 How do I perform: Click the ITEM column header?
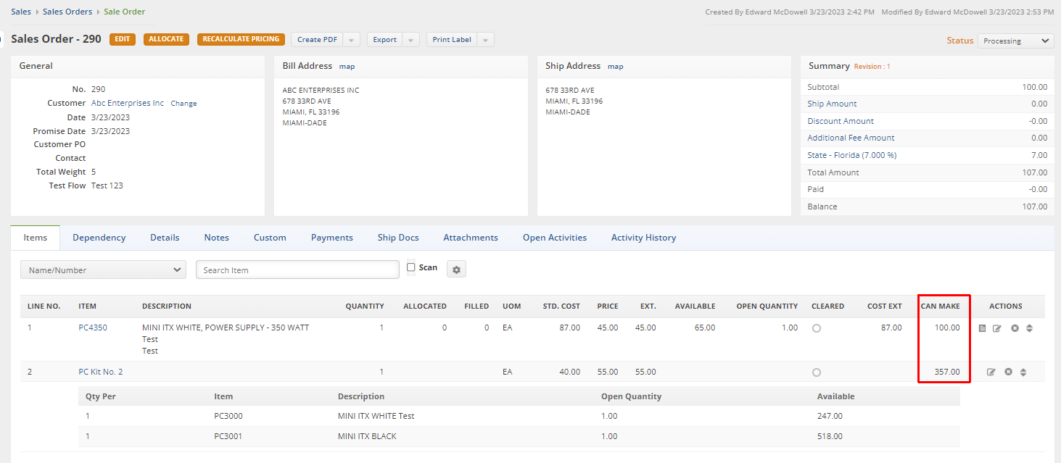(x=87, y=306)
